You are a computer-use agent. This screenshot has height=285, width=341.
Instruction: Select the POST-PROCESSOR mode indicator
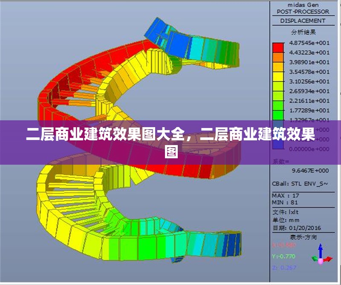click(303, 12)
